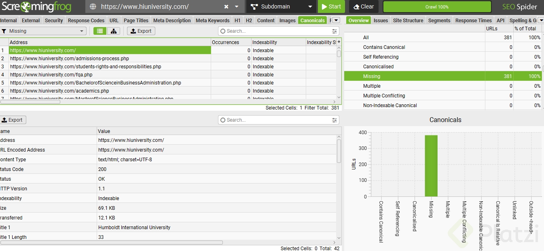544x251 pixels.
Task: Open the Security tab
Action: click(54, 21)
